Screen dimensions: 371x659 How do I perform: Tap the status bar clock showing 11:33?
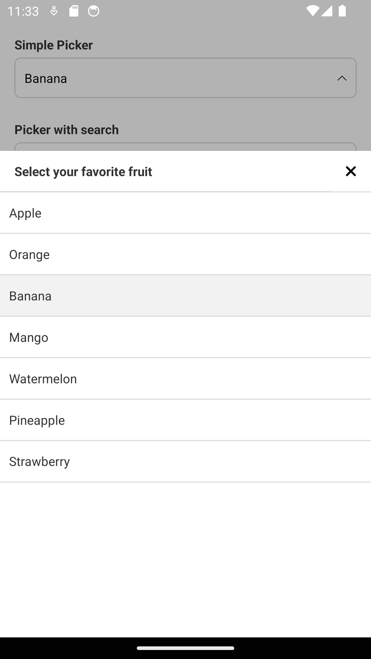(x=23, y=11)
